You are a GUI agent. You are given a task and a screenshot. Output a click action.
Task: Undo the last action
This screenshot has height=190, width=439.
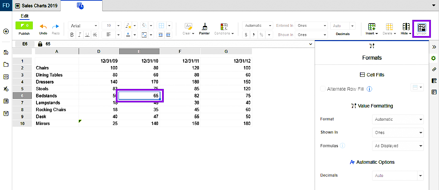pos(43,27)
